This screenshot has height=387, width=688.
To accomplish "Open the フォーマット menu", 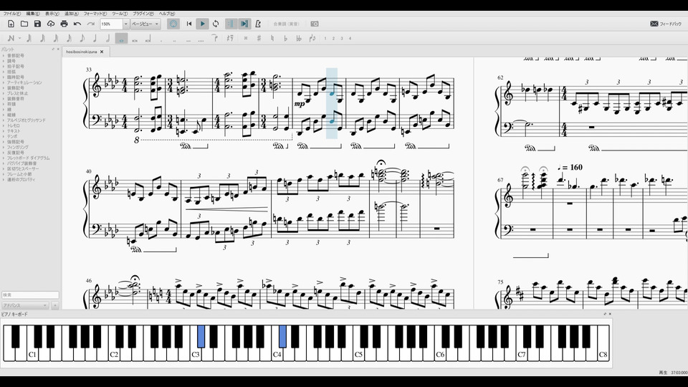I will coord(95,14).
